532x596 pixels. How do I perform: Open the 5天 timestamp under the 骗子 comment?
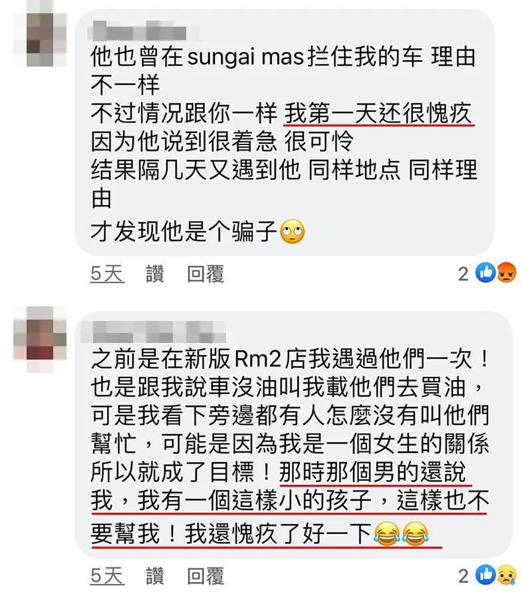coord(107,274)
